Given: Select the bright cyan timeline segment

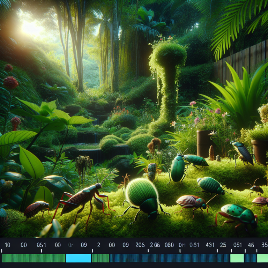Looking at the screenshot, I should click(x=79, y=258).
